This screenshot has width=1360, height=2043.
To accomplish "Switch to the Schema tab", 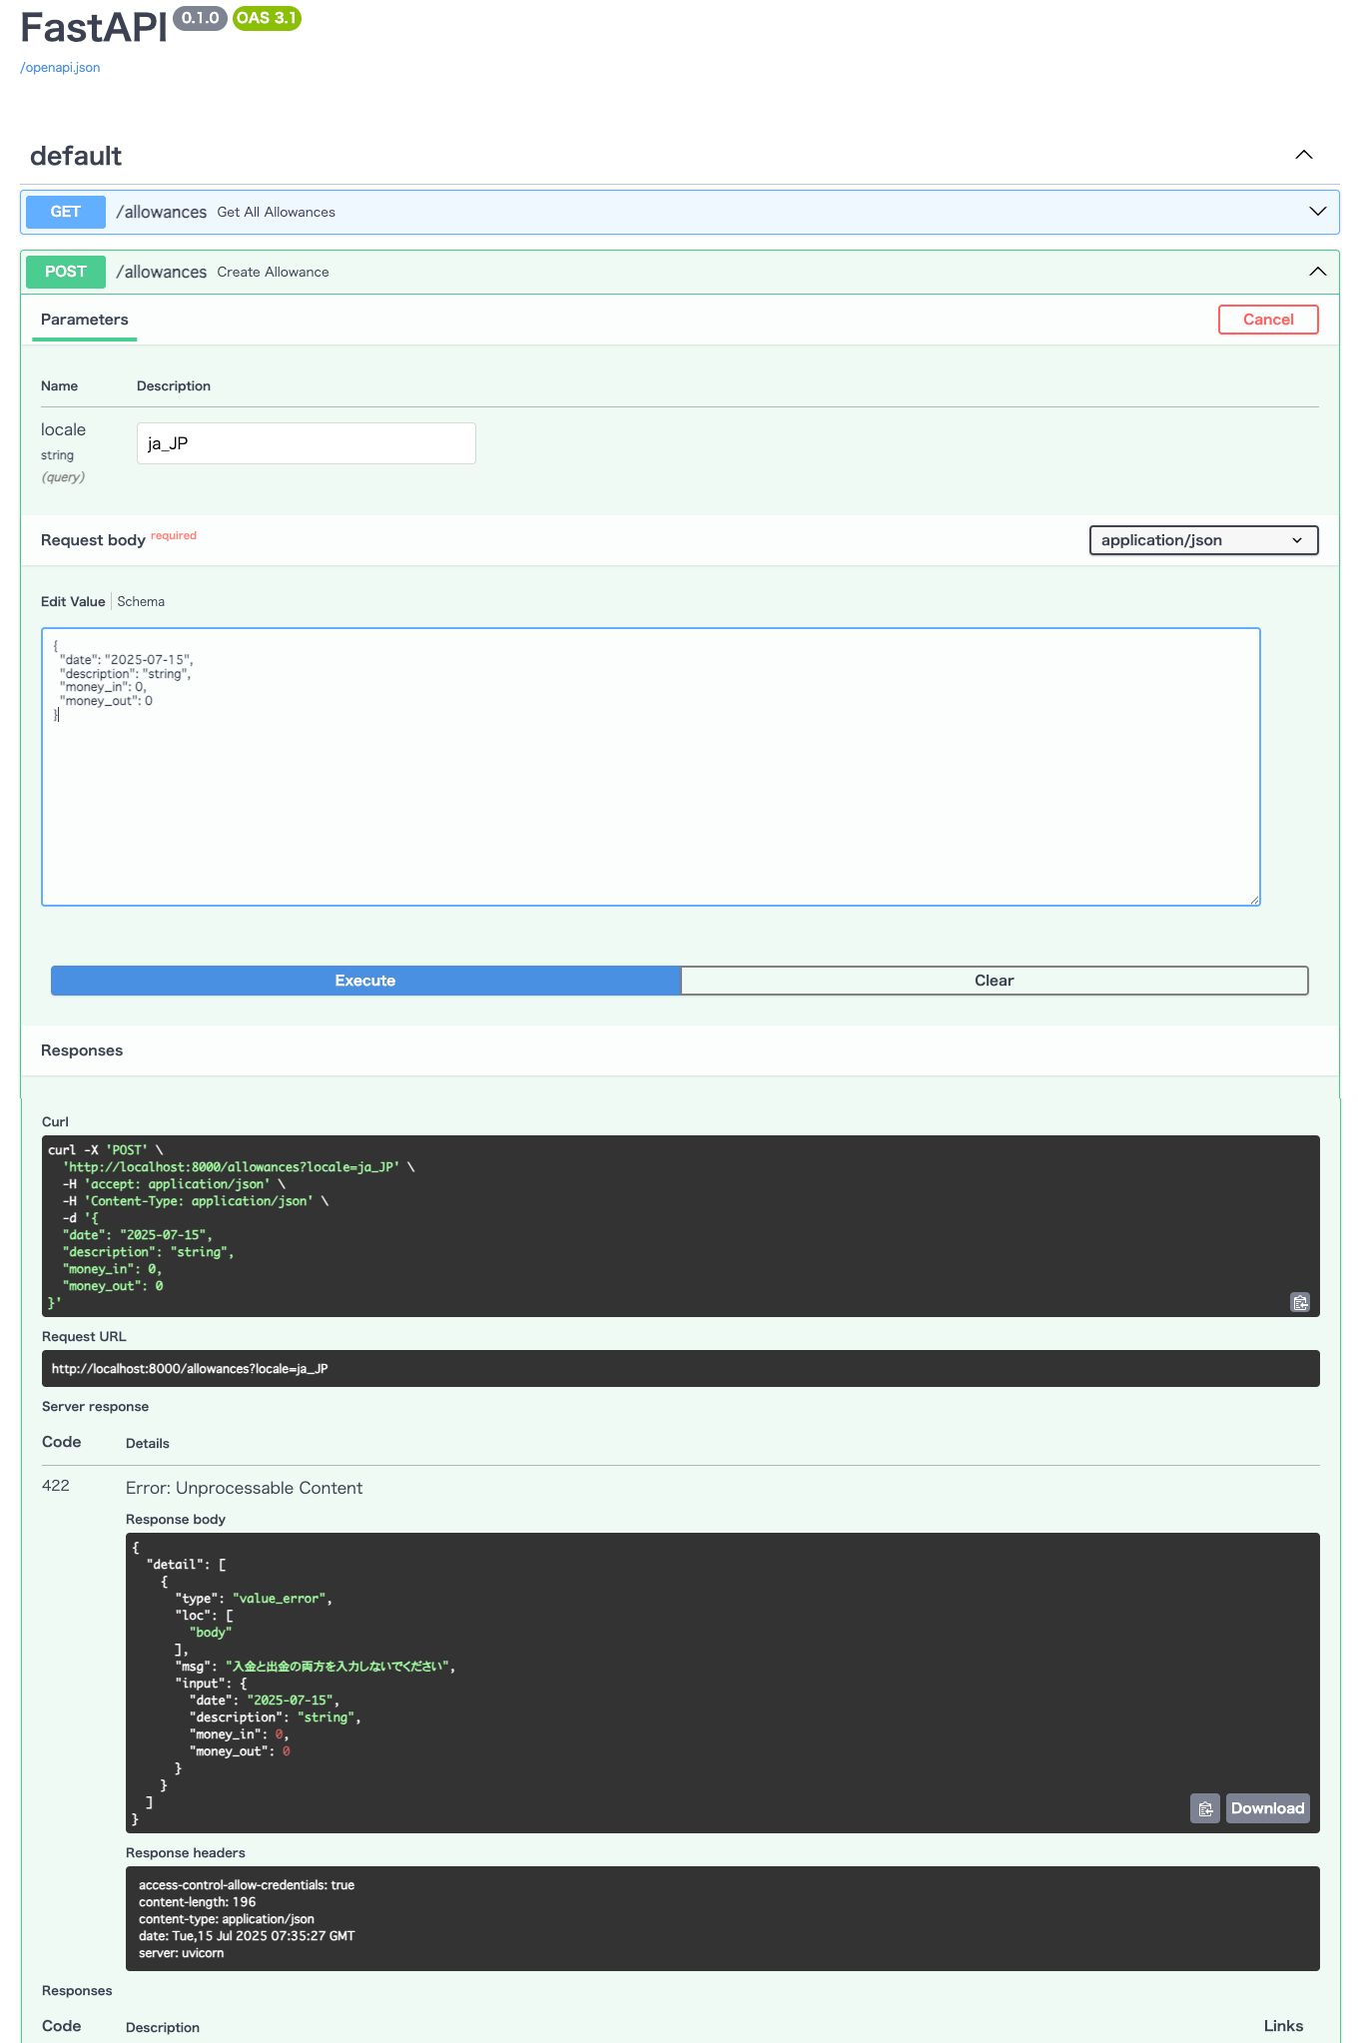I will click(141, 601).
